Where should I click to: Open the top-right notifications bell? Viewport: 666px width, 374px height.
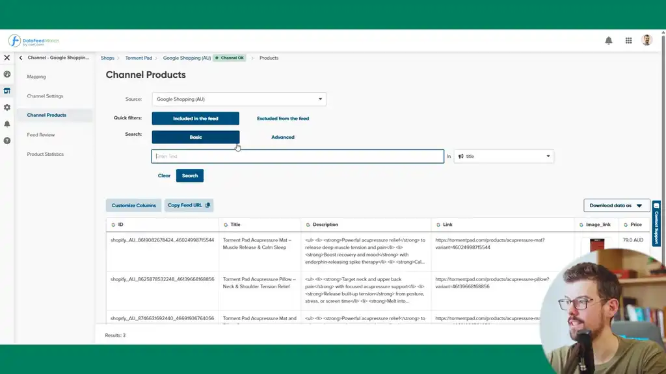click(x=609, y=40)
